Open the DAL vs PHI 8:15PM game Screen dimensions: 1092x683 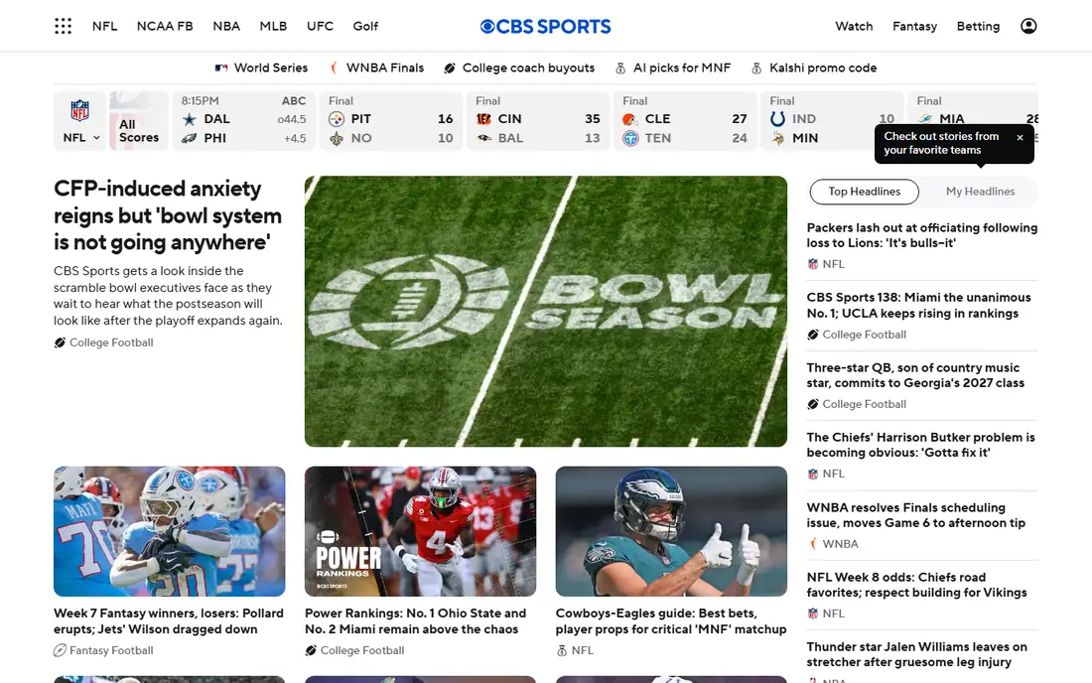point(244,120)
